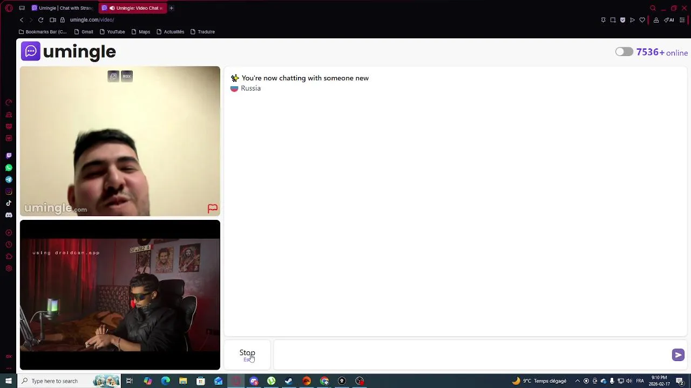Click the ad blocker shield icon
Viewport: 691px width, 388px height.
click(x=622, y=20)
